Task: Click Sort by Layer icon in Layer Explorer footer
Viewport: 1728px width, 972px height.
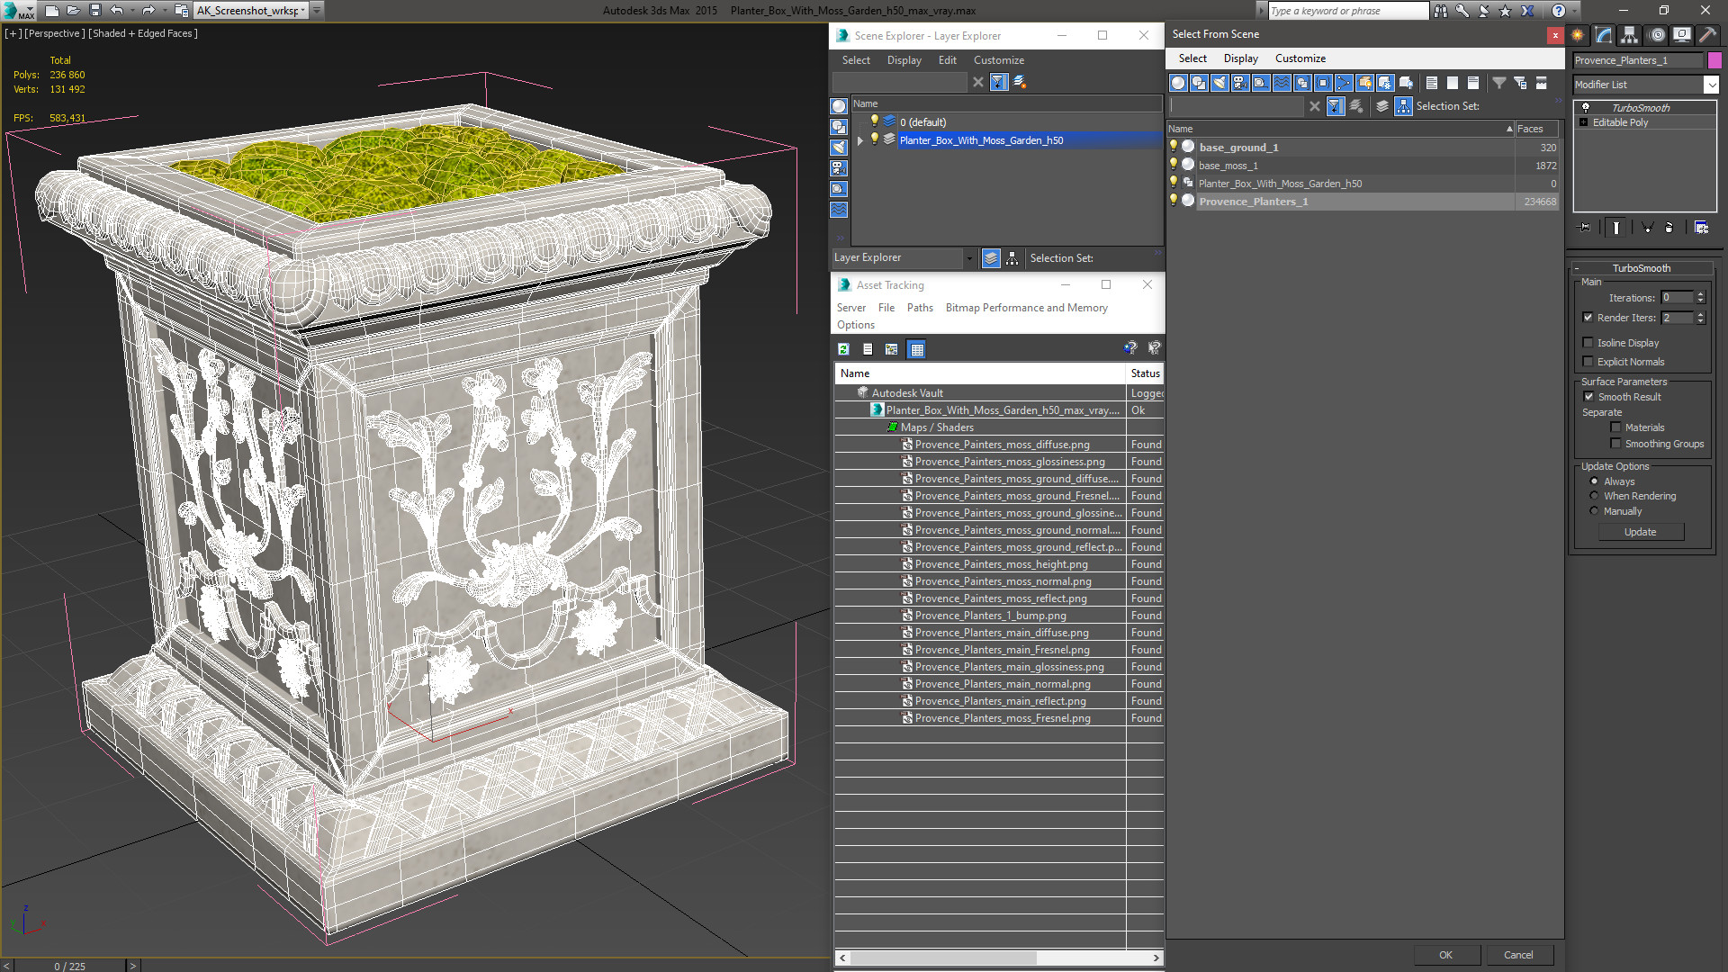Action: [x=991, y=258]
